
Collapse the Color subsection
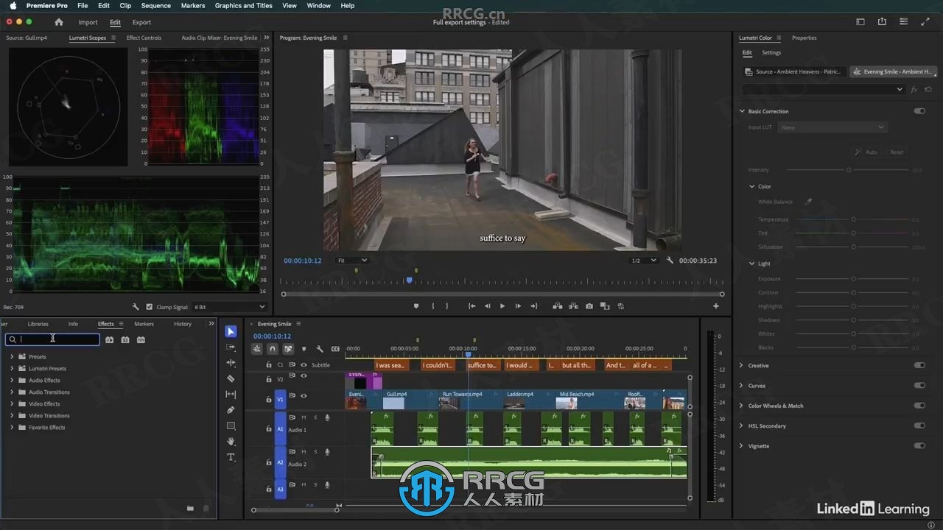pos(752,186)
